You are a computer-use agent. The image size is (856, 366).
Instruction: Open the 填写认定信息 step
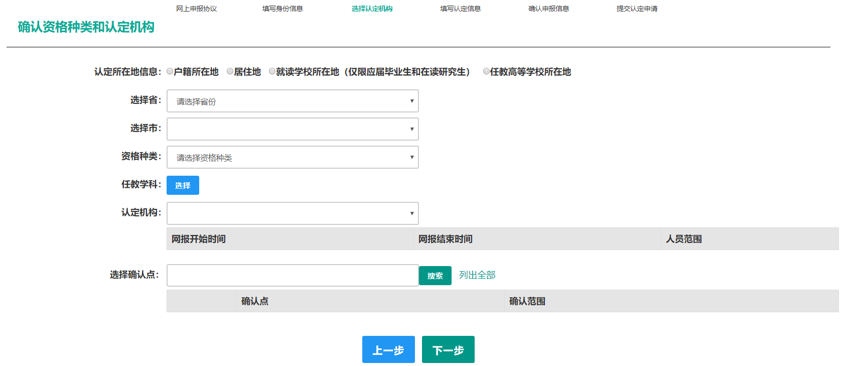click(x=460, y=9)
